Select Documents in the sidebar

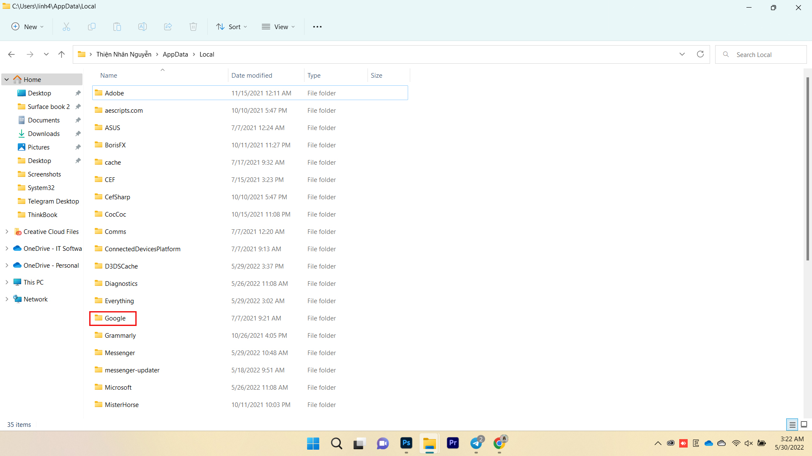44,120
